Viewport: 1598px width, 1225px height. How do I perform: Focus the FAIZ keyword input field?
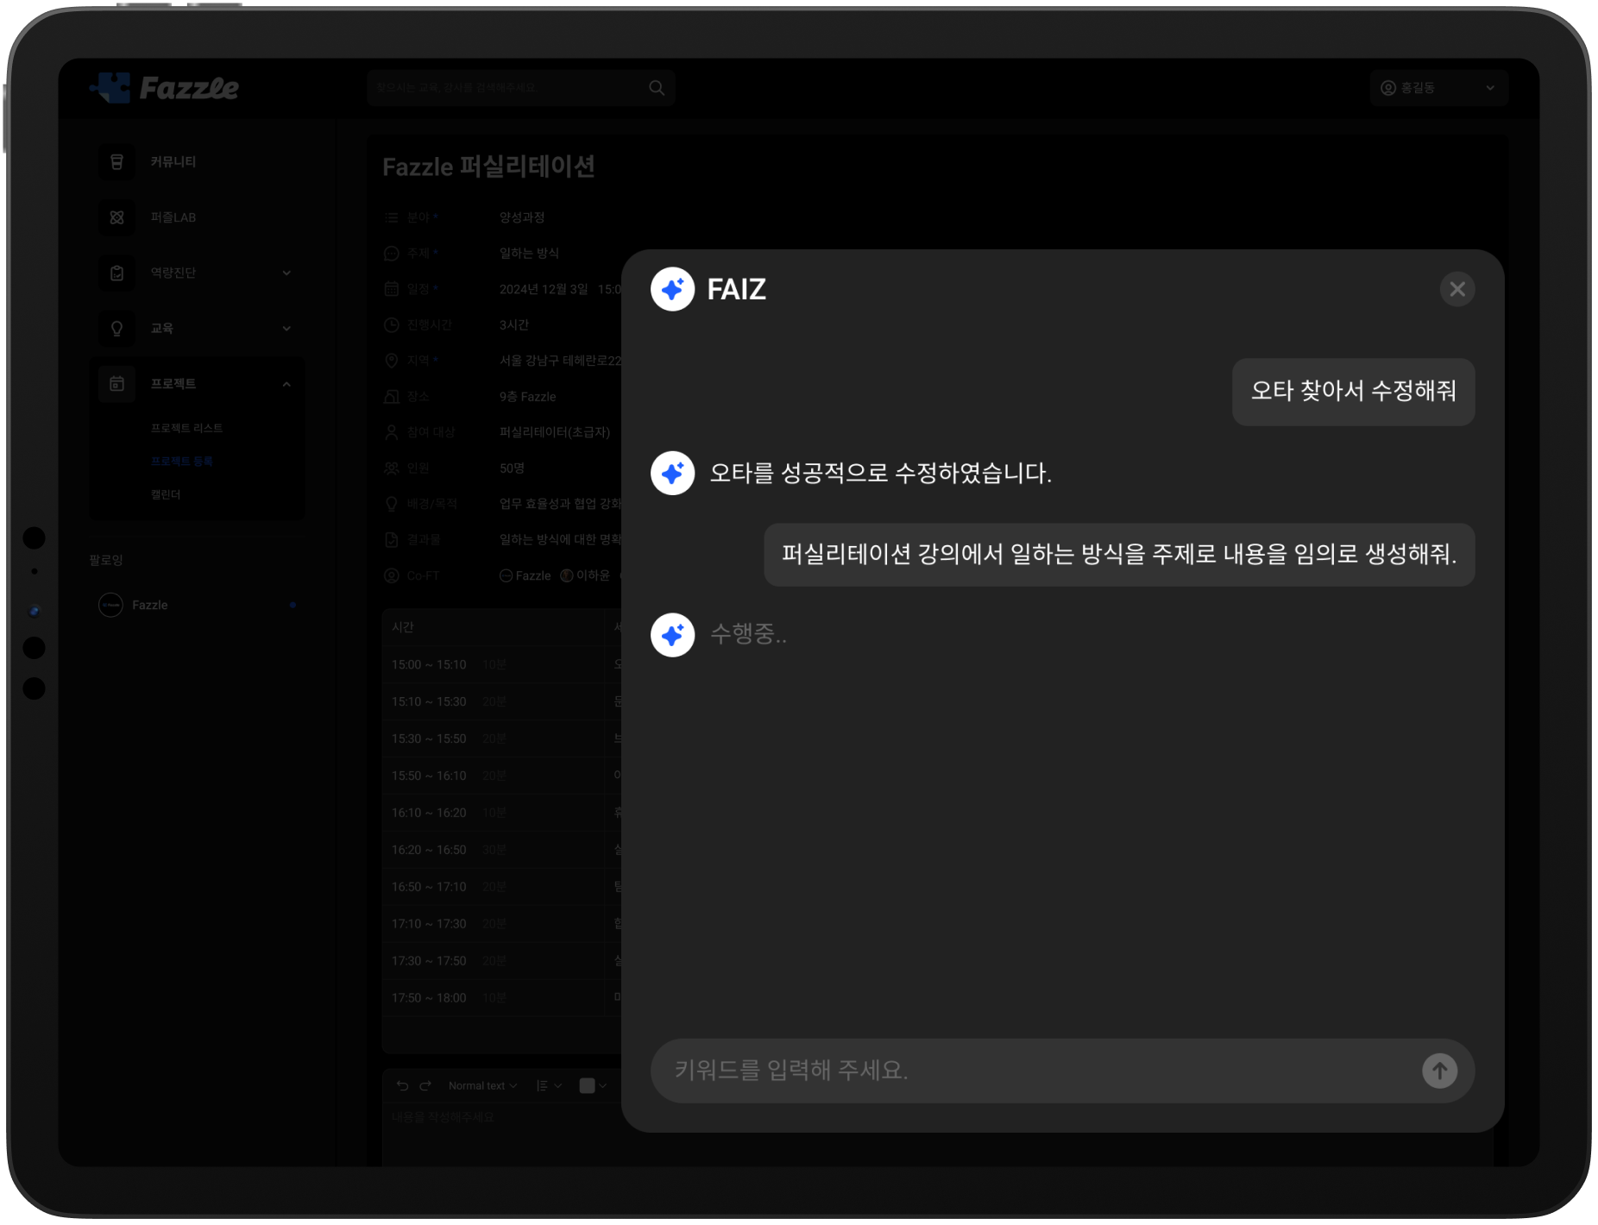click(x=1062, y=1071)
